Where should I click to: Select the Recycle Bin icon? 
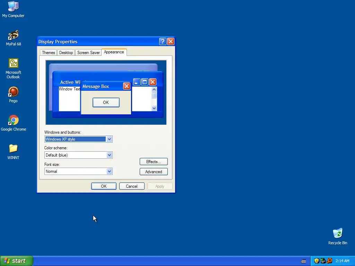click(338, 236)
